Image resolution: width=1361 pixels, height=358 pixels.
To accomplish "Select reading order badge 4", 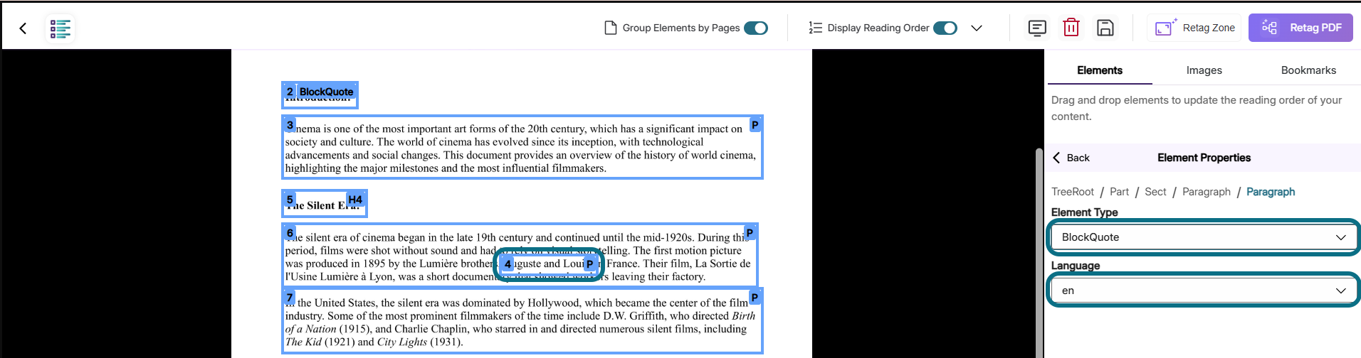I will tap(508, 264).
